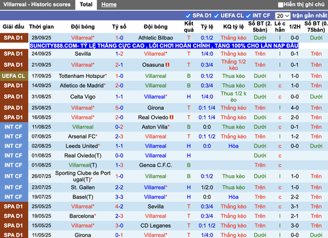Image resolution: width=328 pixels, height=238 pixels.
Task: Enable the Hiển thị ghi chú checkbox
Action: pos(280,5)
